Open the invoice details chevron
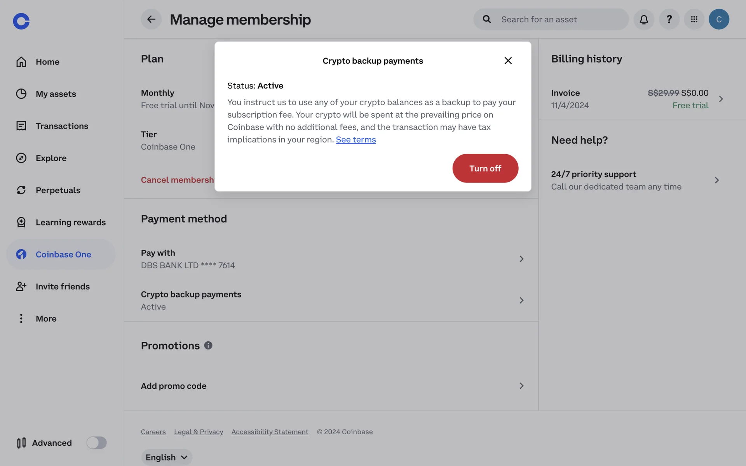Screen dimensions: 746x466 [x=721, y=99]
